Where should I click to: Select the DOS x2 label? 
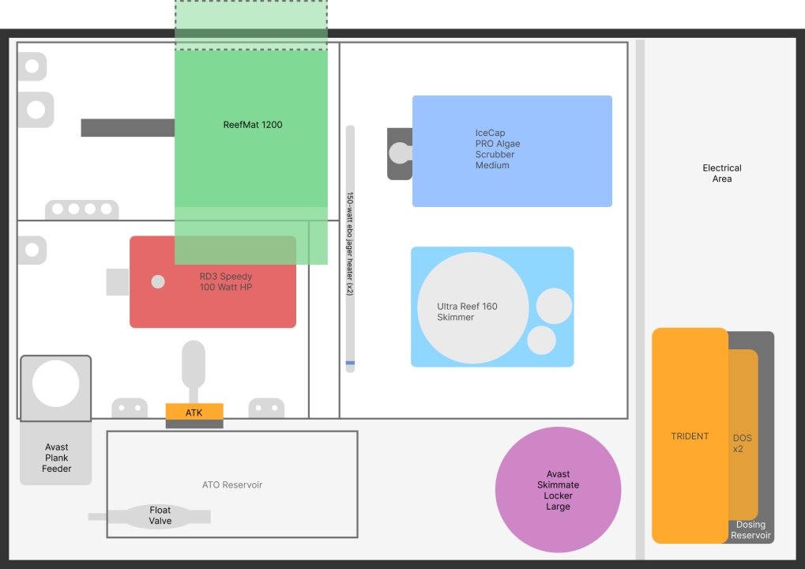[x=743, y=443]
